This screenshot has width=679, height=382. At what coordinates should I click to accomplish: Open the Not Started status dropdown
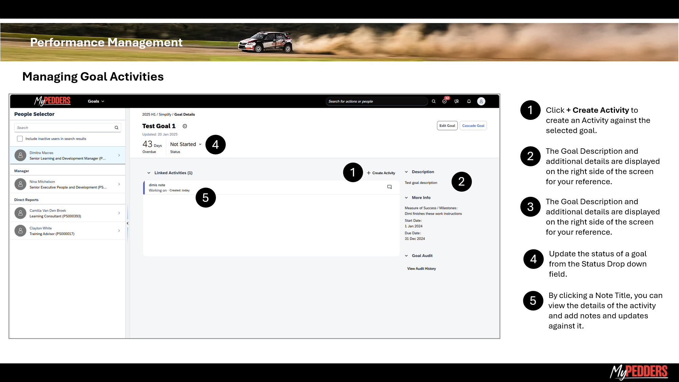tap(186, 144)
